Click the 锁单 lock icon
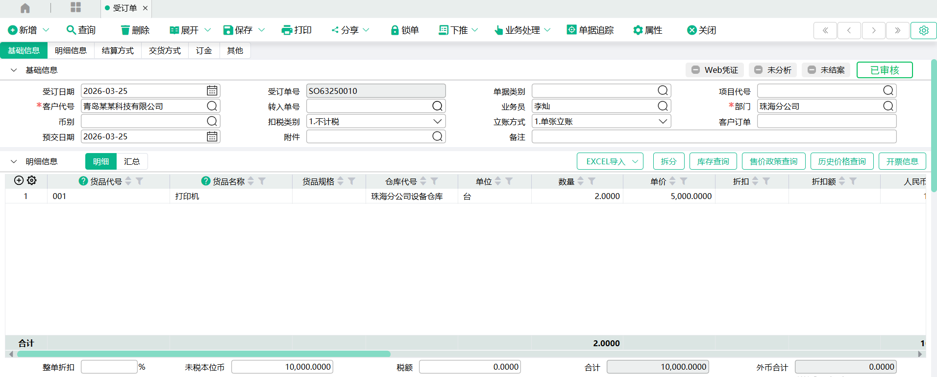The width and height of the screenshot is (937, 377). tap(395, 30)
